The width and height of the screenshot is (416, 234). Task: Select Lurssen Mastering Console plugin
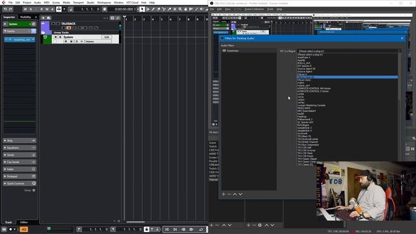(x=347, y=105)
